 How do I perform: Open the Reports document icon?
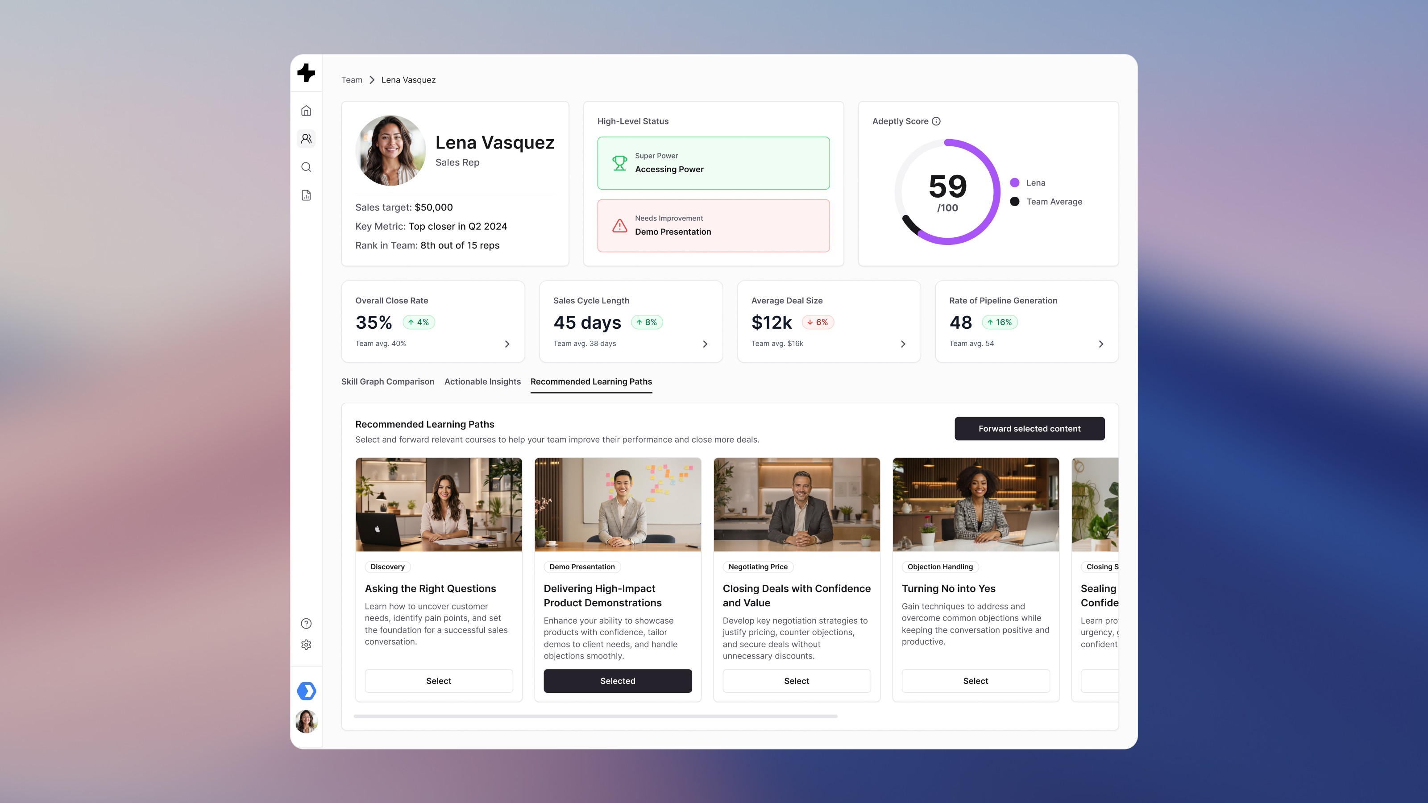coord(306,195)
